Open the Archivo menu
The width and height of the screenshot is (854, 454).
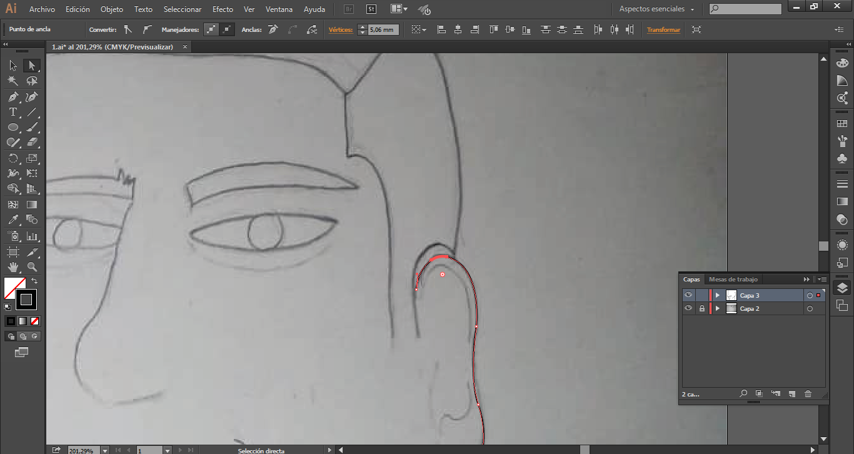click(42, 9)
